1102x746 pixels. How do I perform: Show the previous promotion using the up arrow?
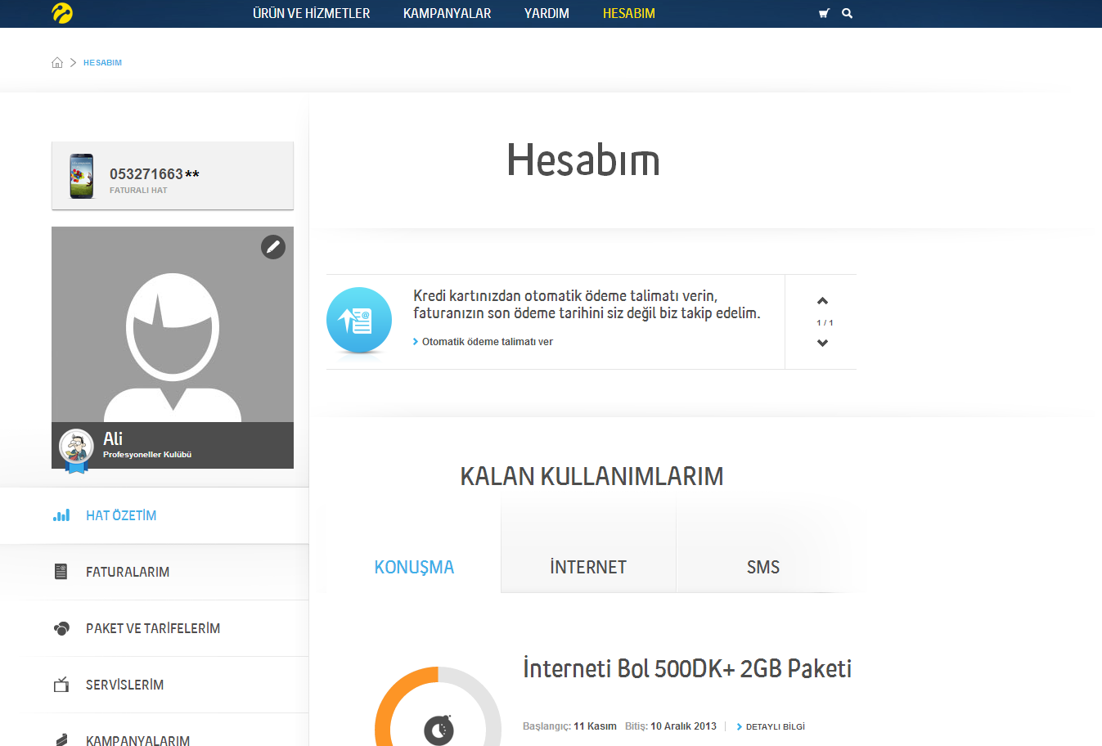[x=821, y=300]
